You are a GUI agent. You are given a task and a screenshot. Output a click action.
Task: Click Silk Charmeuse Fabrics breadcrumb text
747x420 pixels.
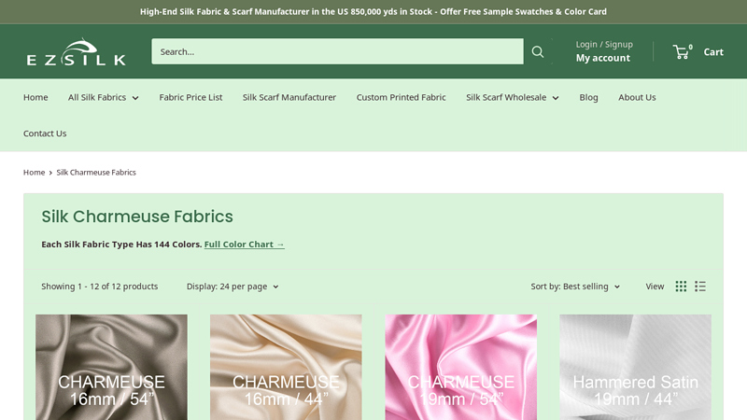(96, 173)
